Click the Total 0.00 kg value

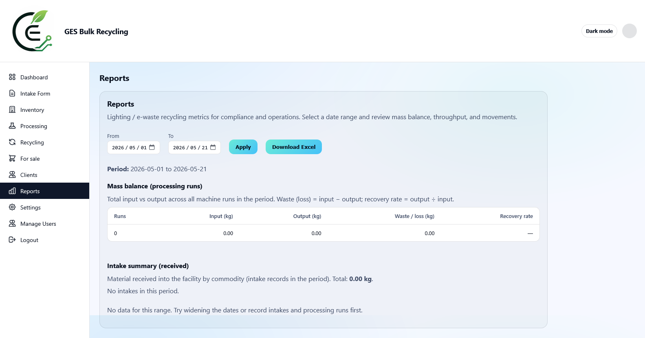click(360, 279)
